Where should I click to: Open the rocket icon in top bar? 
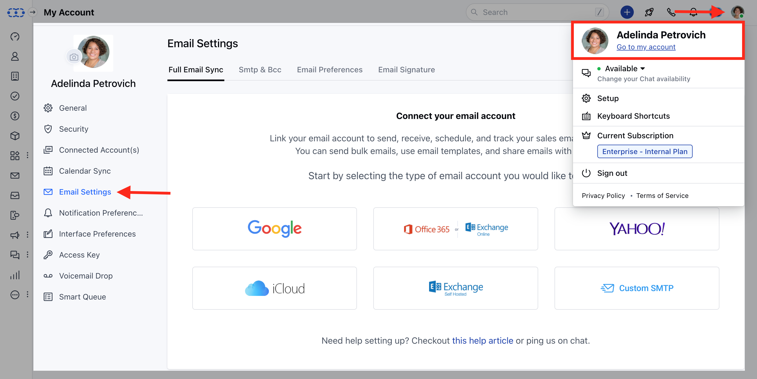tap(649, 12)
